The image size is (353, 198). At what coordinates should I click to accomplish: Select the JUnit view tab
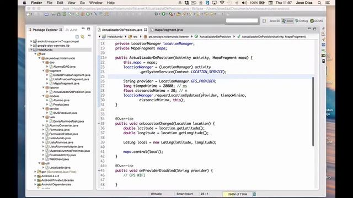(71, 30)
